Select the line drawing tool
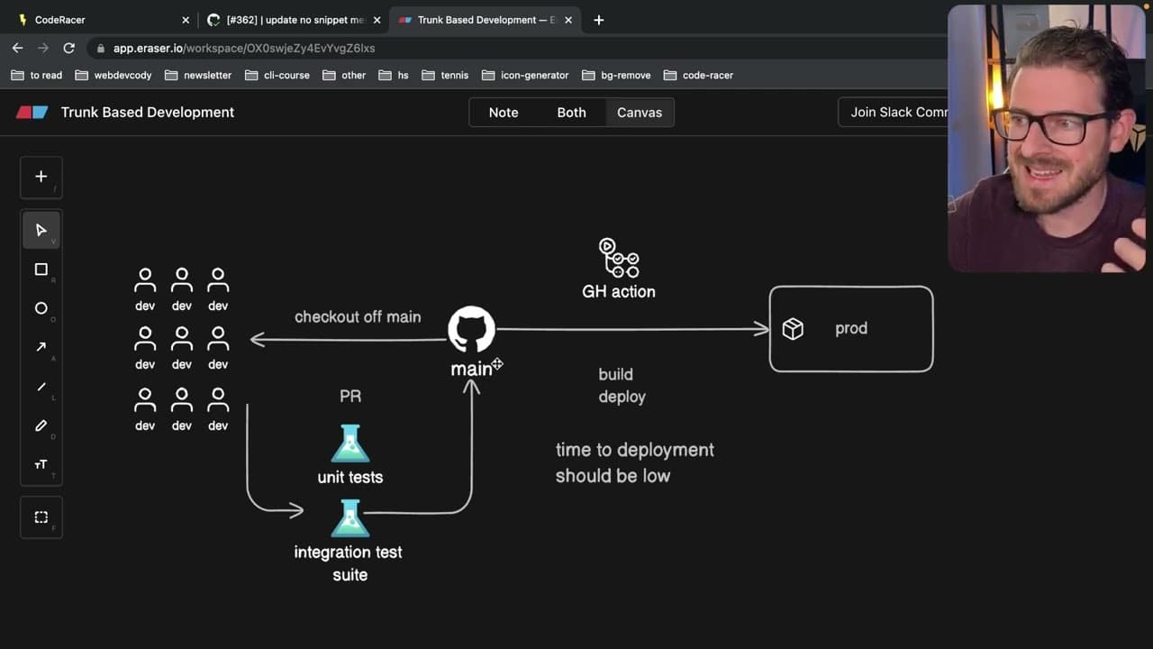 41,387
